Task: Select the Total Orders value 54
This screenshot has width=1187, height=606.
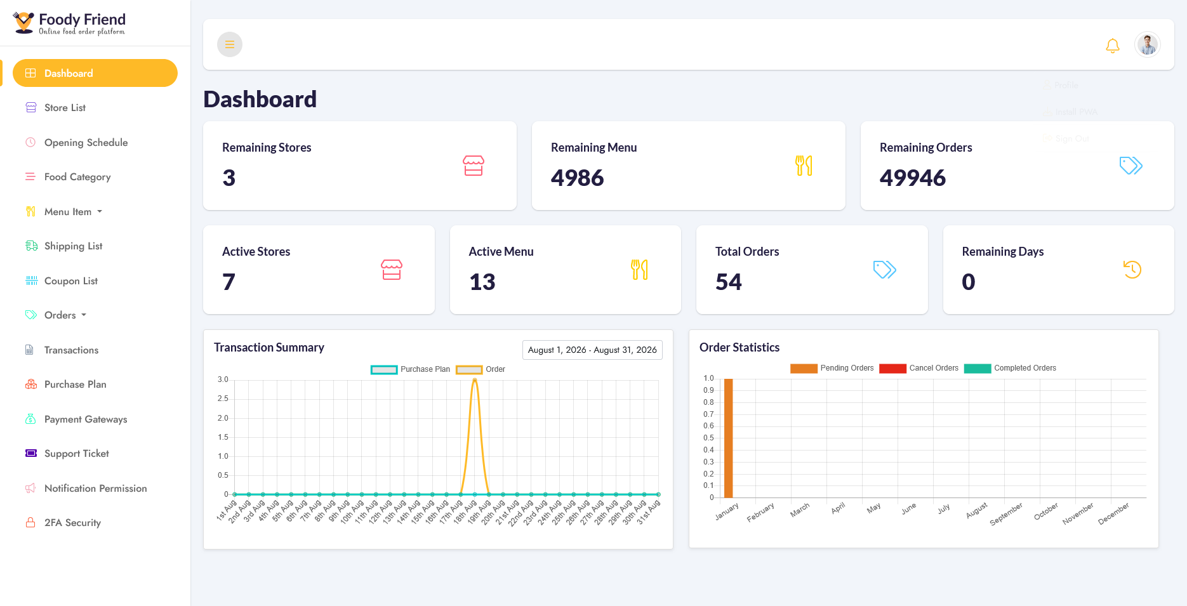Action: click(x=729, y=282)
